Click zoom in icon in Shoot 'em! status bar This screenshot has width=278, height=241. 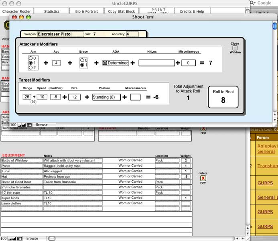(24, 125)
